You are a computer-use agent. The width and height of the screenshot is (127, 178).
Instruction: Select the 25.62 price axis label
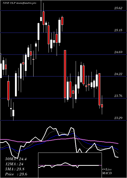(x=118, y=8)
